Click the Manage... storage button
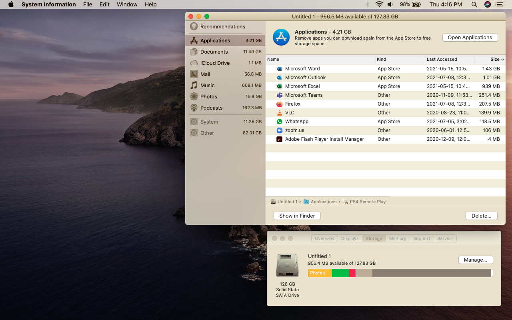 coord(475,260)
